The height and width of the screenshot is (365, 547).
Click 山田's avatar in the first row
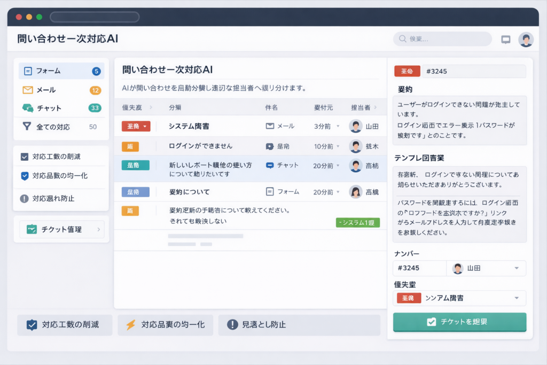click(x=355, y=126)
